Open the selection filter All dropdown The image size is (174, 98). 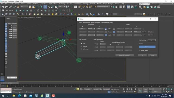24,7
